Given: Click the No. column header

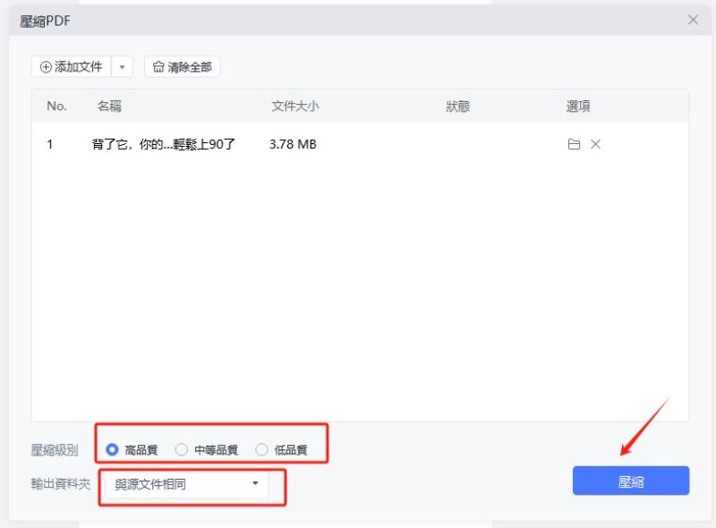Looking at the screenshot, I should [x=56, y=106].
